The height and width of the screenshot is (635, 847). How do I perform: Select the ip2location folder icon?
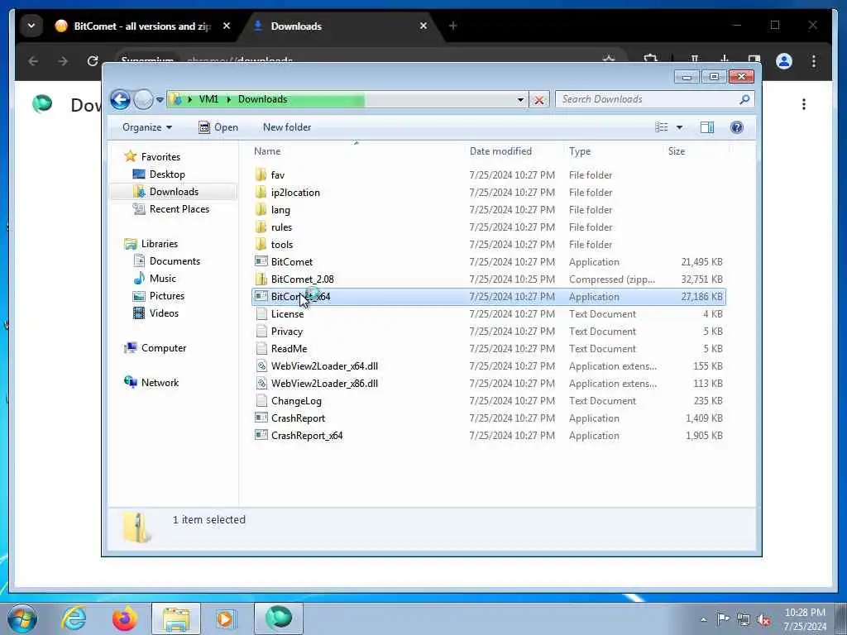(261, 192)
